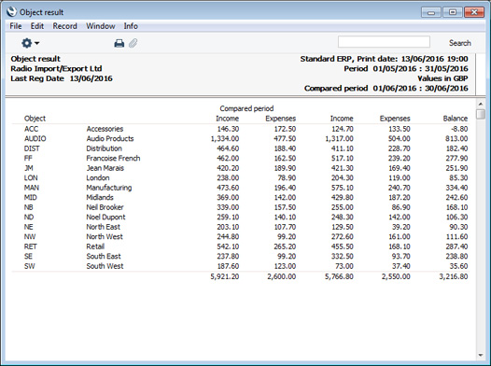Click the paperclip attachments icon
Image resolution: width=491 pixels, height=366 pixels.
(x=133, y=43)
